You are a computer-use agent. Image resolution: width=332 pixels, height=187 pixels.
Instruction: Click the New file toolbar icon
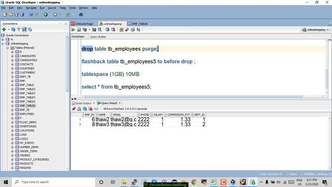5,15
